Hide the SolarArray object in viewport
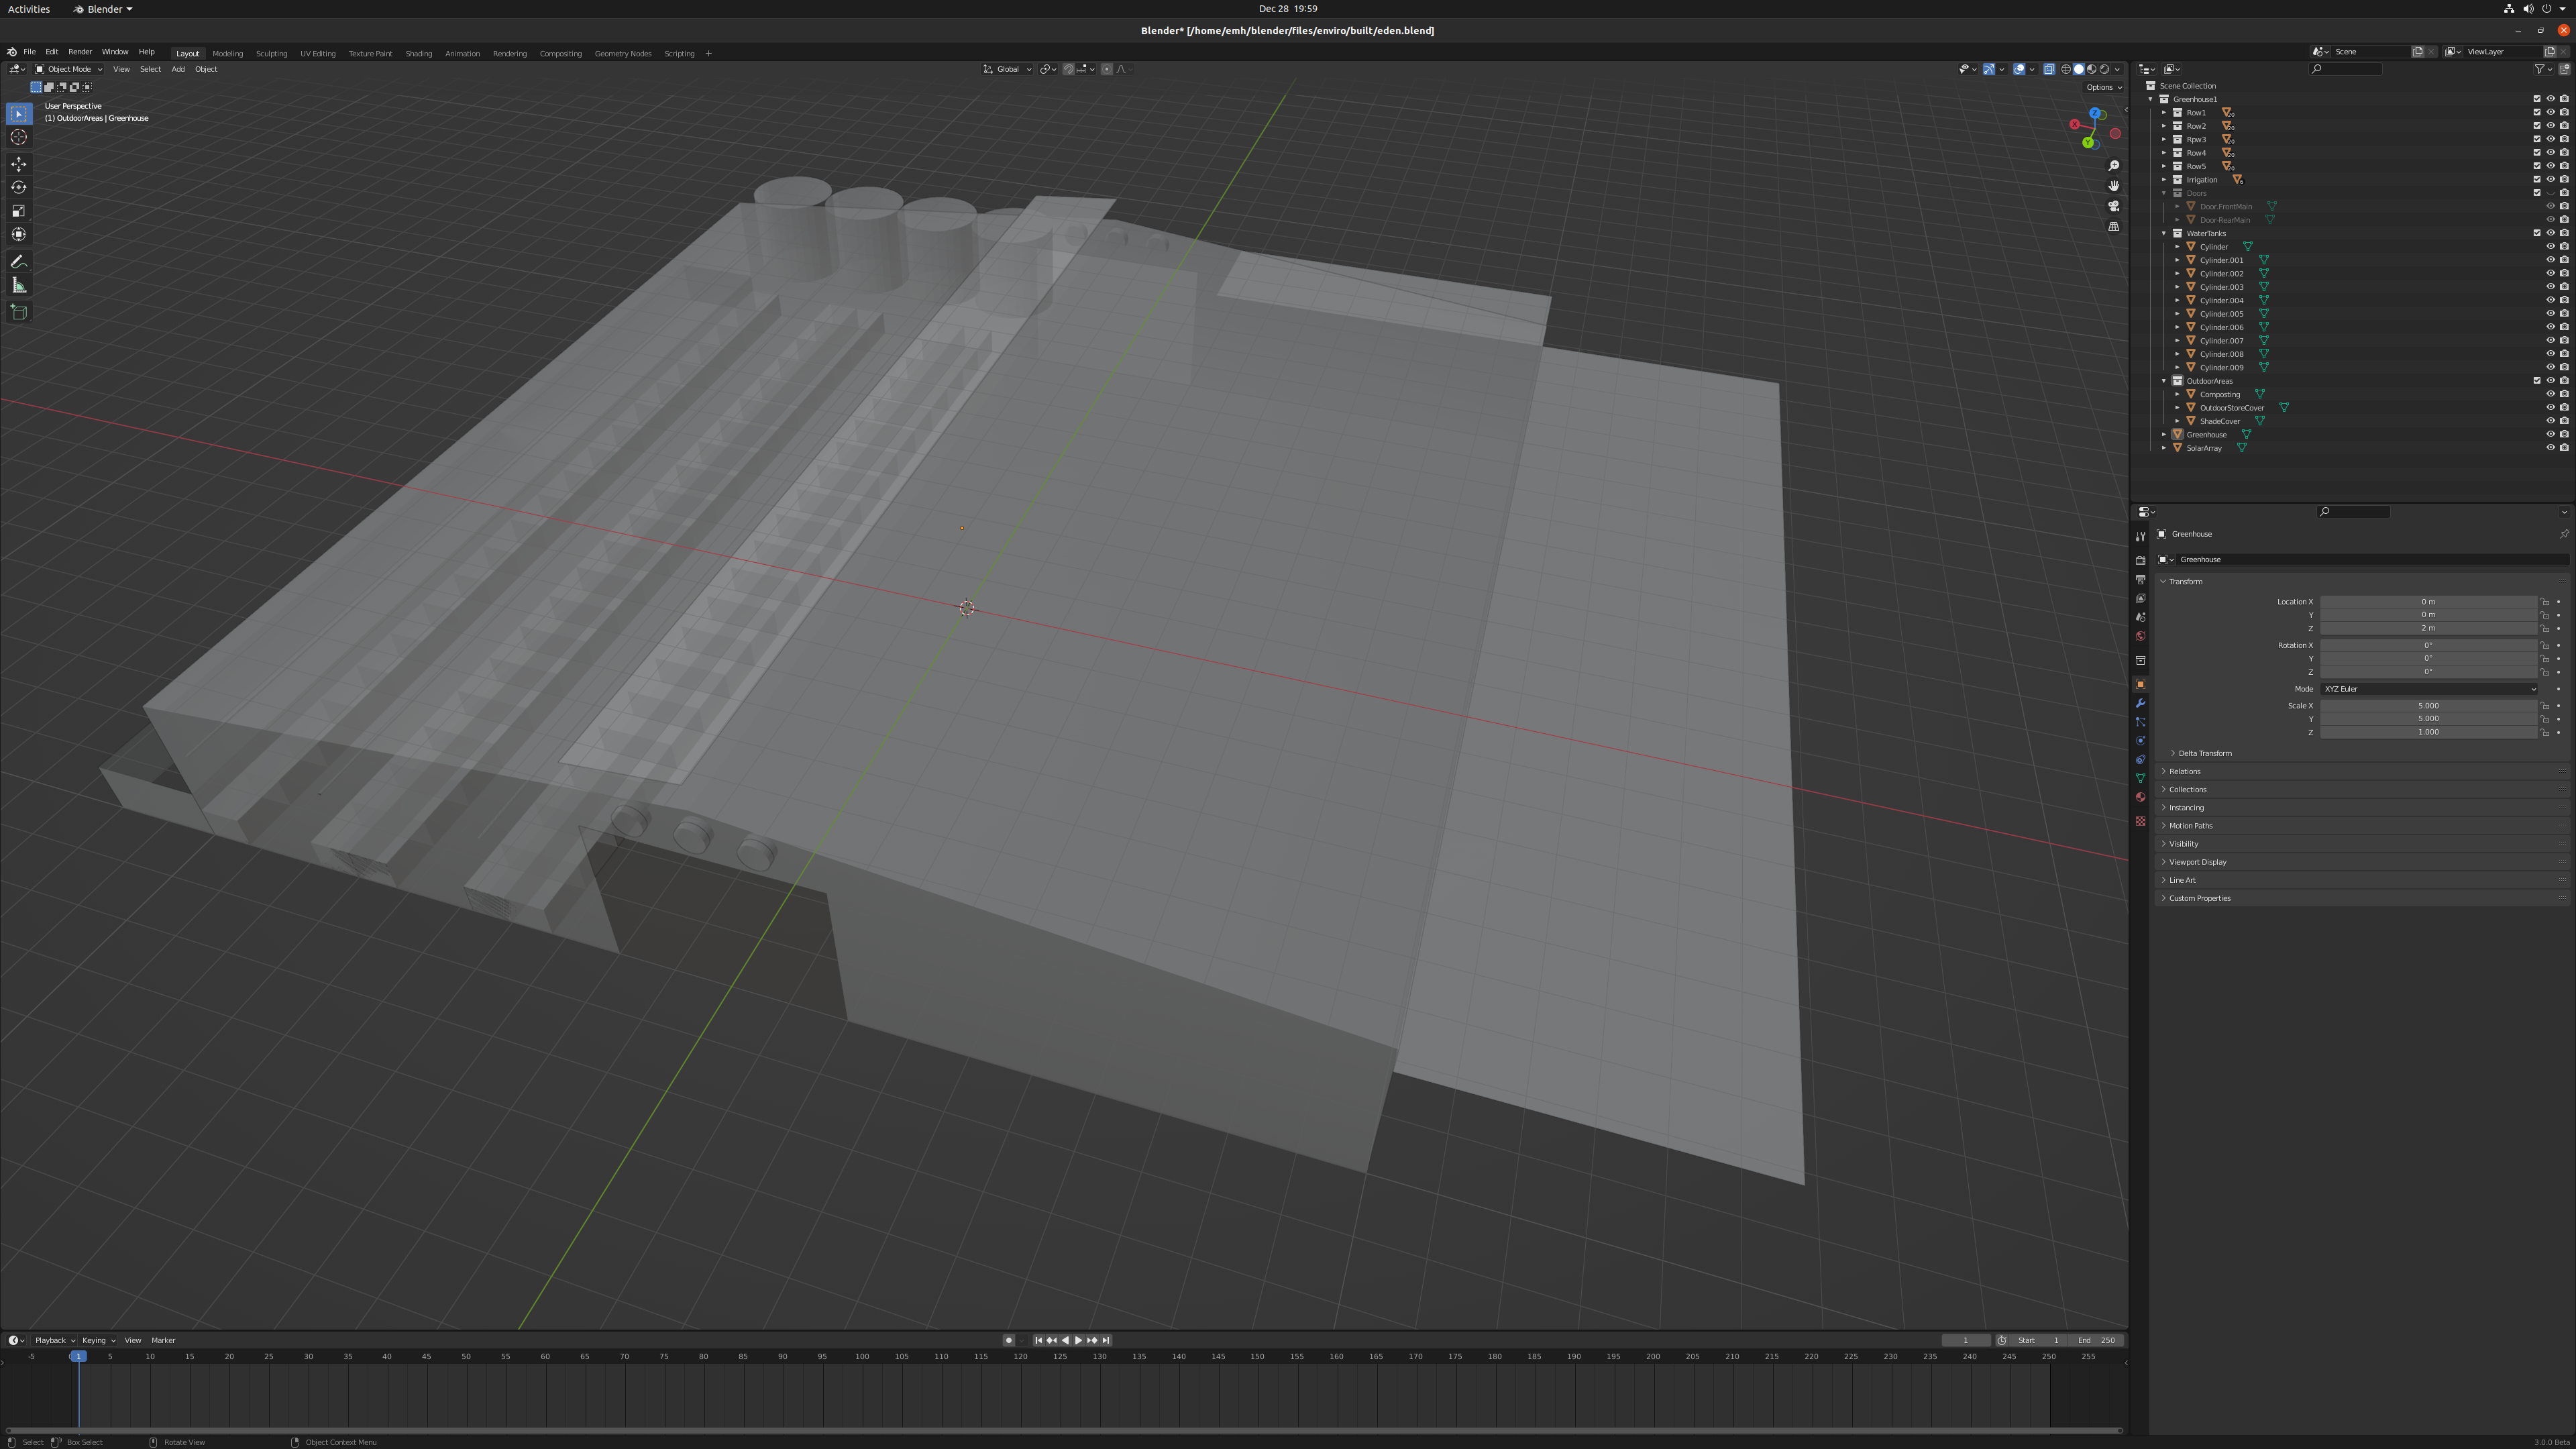 2550,448
